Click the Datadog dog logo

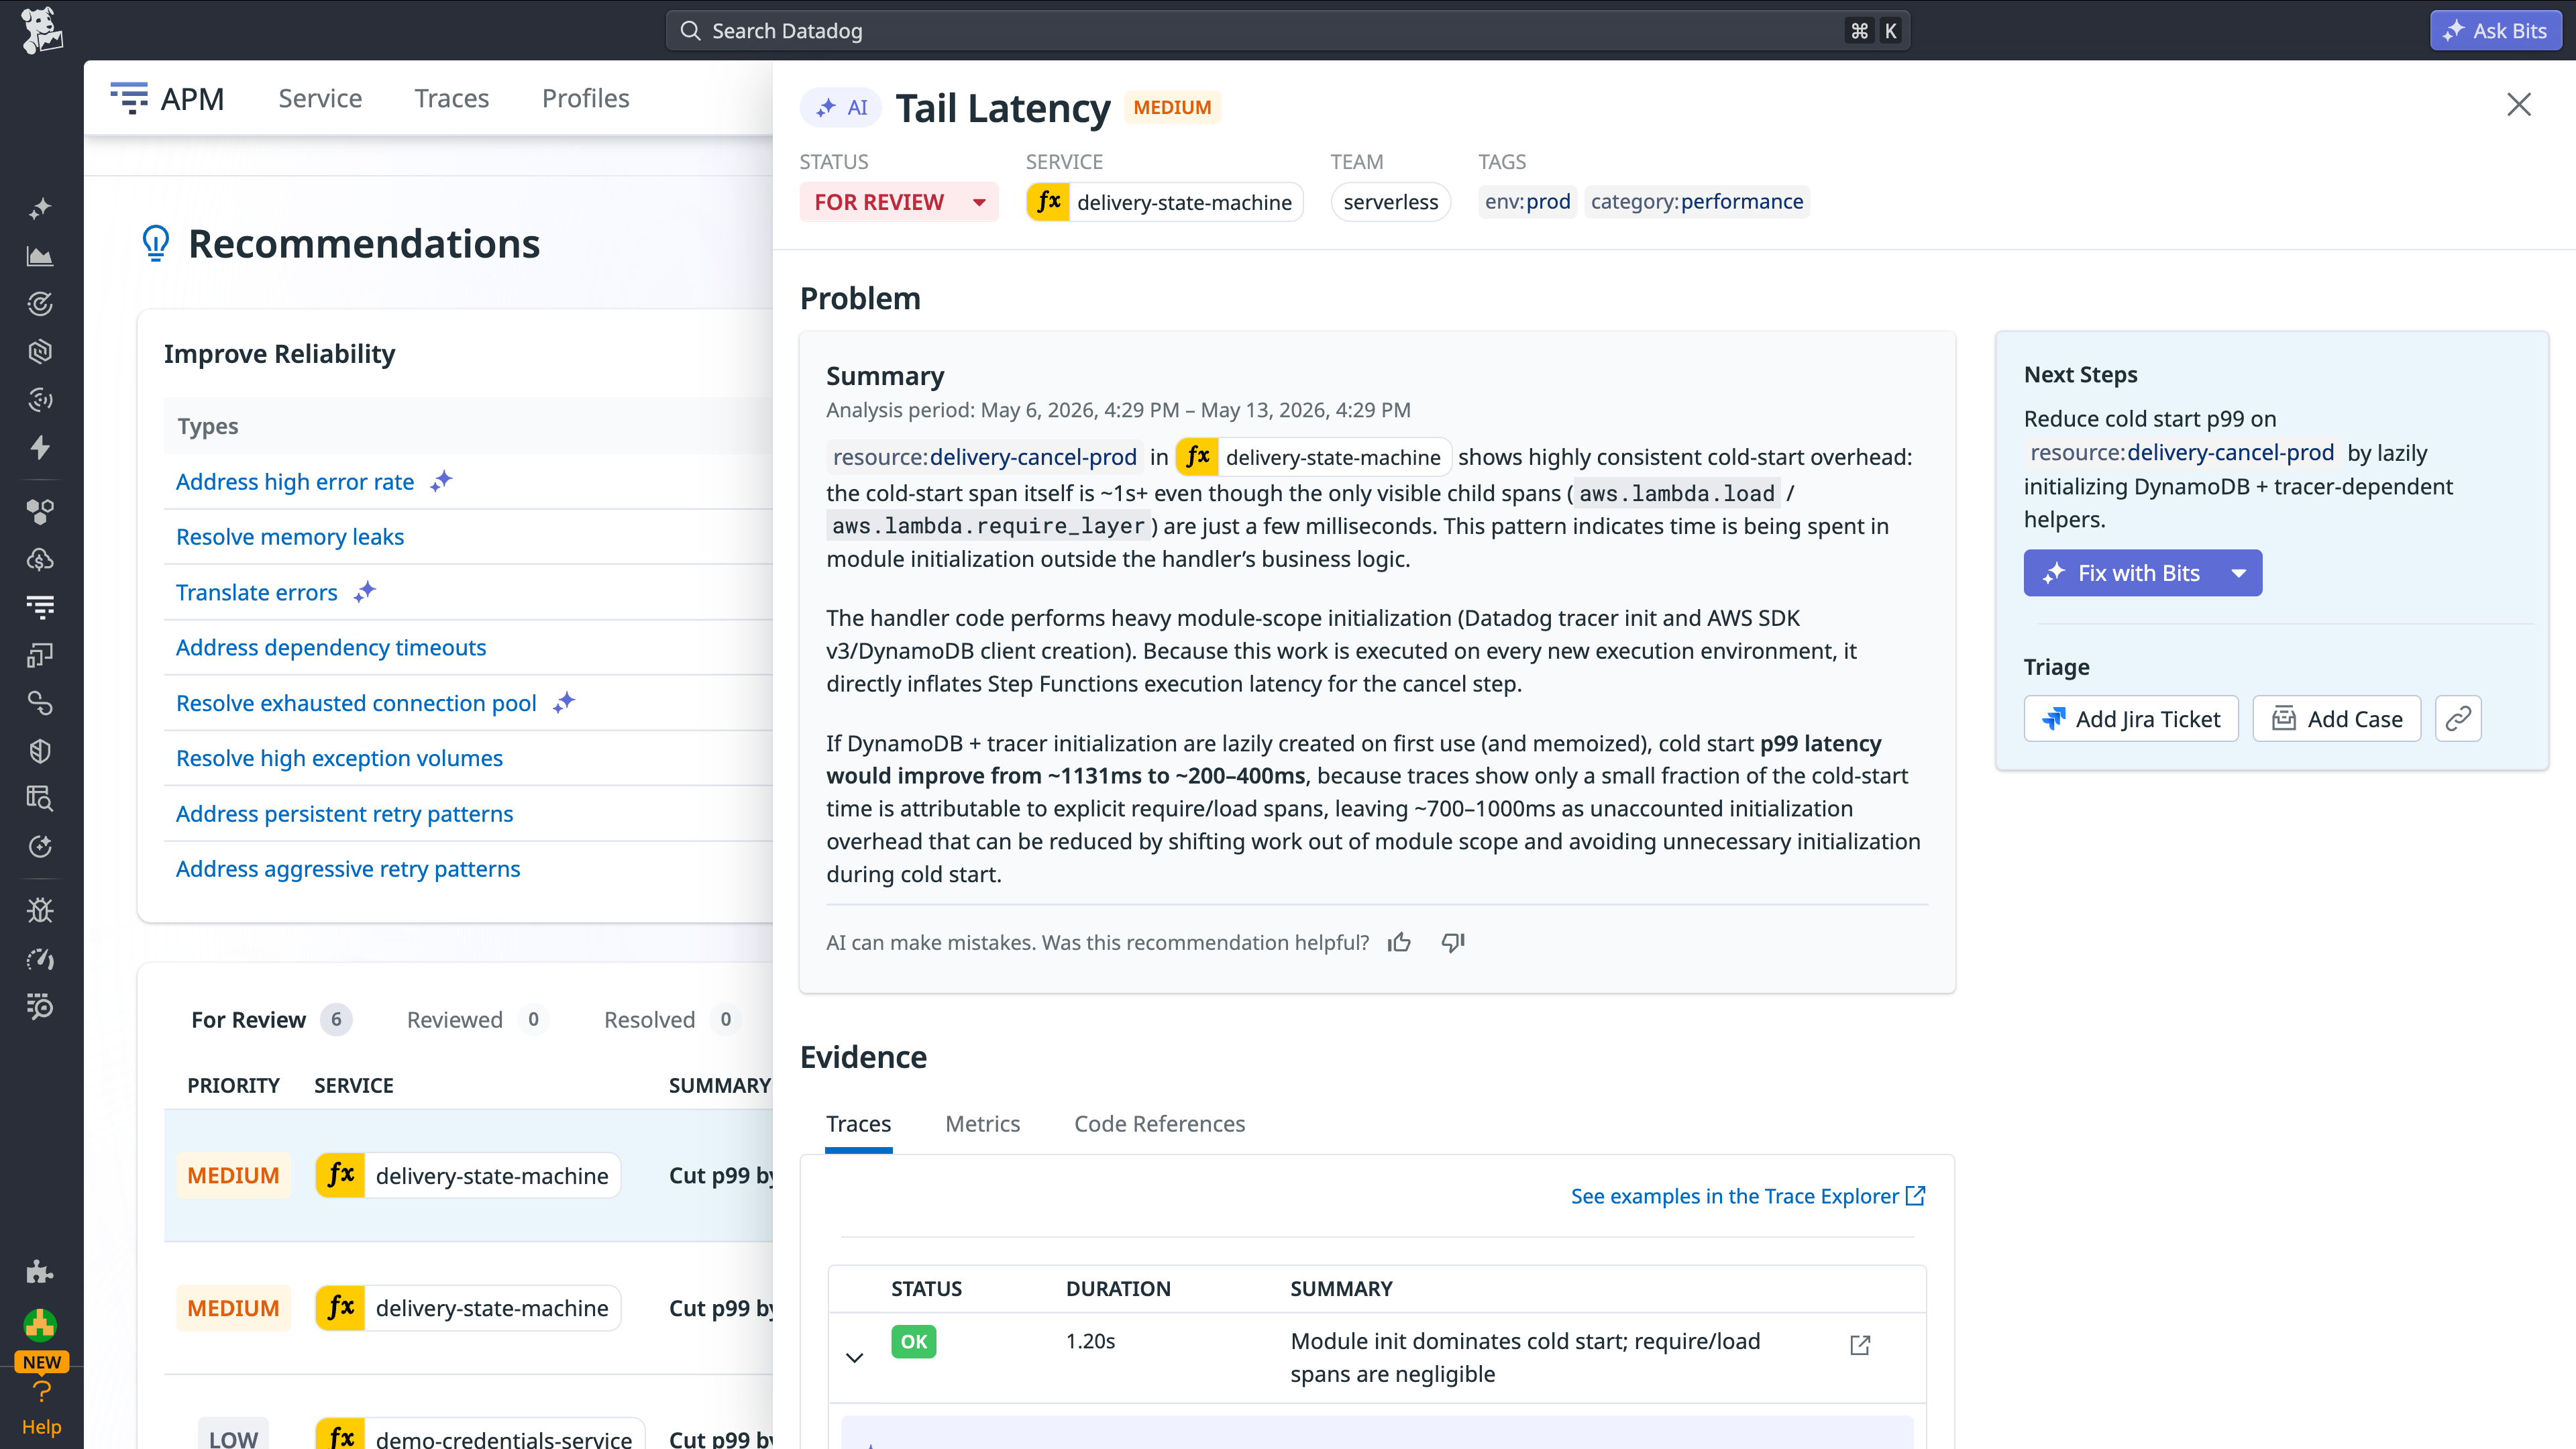[x=41, y=30]
